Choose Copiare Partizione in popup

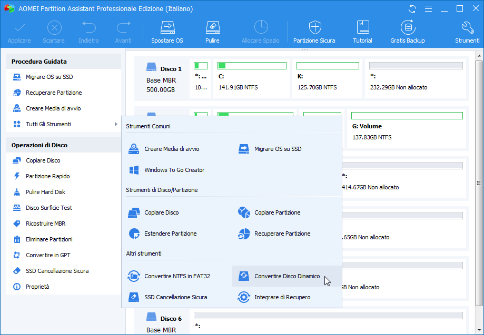pyautogui.click(x=269, y=212)
